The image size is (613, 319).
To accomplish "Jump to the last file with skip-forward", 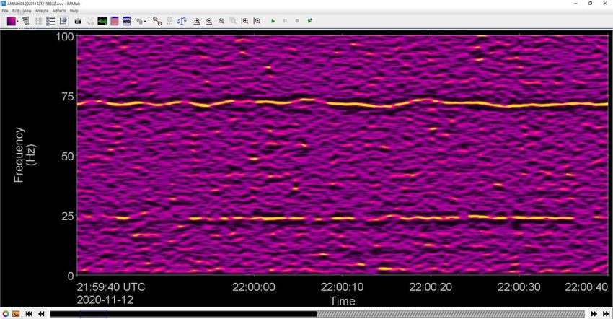I will (x=606, y=313).
